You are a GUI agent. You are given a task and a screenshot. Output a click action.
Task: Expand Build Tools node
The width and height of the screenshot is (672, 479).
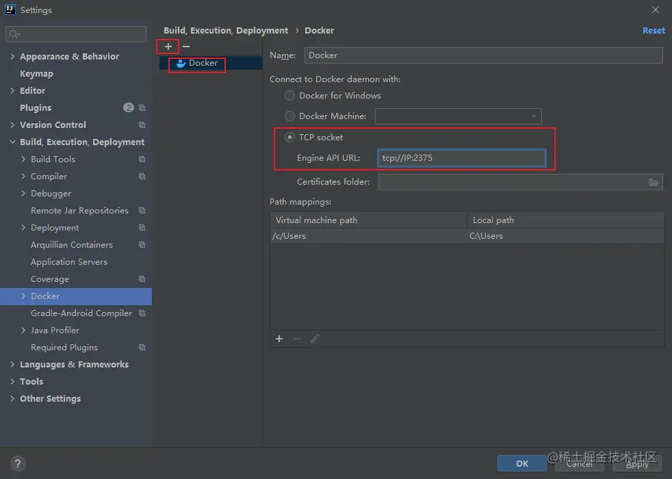click(x=23, y=159)
